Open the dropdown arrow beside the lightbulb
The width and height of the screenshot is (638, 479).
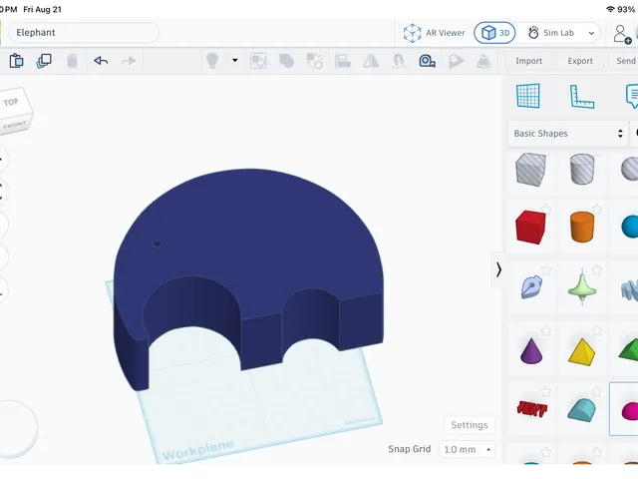point(235,60)
